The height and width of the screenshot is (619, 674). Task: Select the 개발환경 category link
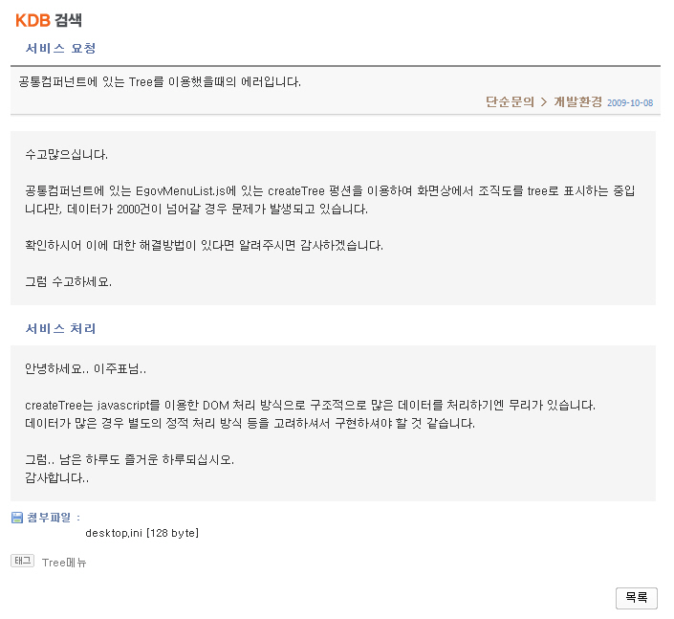pos(577,101)
